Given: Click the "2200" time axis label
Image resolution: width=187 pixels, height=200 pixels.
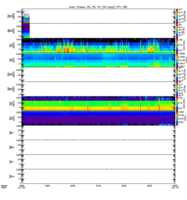Looking at the screenshot, I should pyautogui.click(x=124, y=186).
